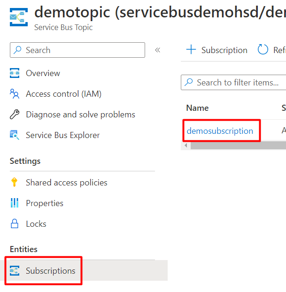Click the Subscriptions entity icon
Screen dimensions: 286x292
click(x=15, y=270)
